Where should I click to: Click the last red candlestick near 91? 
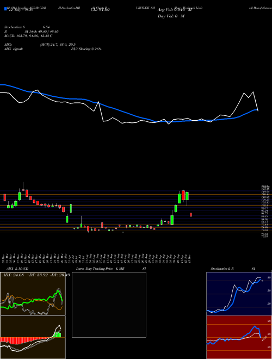coord(191,214)
